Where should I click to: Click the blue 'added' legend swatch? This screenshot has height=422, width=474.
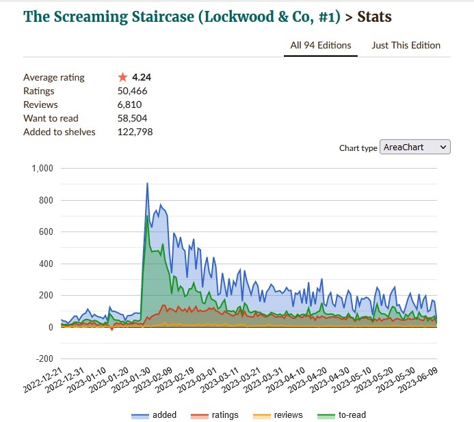pyautogui.click(x=140, y=415)
